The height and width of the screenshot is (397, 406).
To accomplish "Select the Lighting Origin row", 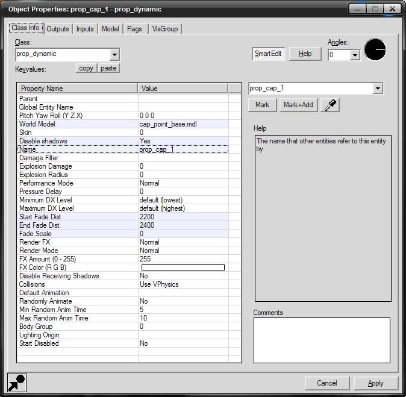I will coord(123,335).
